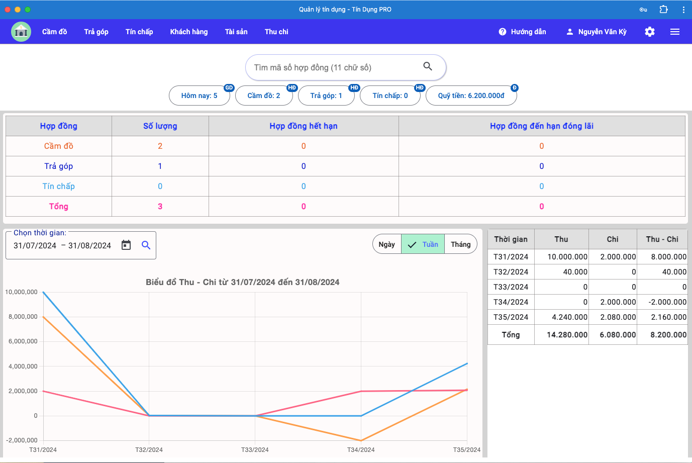This screenshot has height=463, width=692.
Task: Click the question mark help icon
Action: pos(503,32)
